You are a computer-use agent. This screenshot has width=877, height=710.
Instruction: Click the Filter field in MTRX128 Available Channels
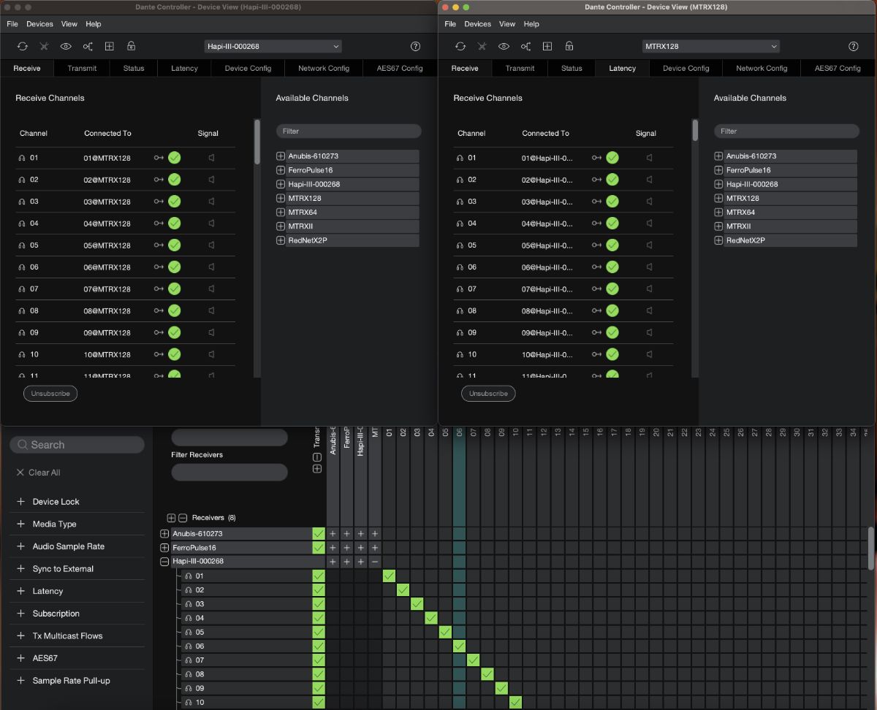pos(786,131)
